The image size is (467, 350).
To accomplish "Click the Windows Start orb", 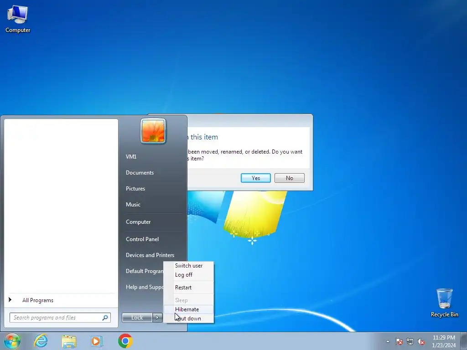I will pos(12,341).
